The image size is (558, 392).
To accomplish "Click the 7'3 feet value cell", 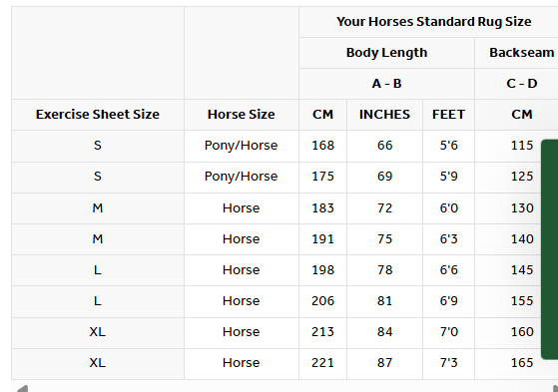I will point(448,363).
